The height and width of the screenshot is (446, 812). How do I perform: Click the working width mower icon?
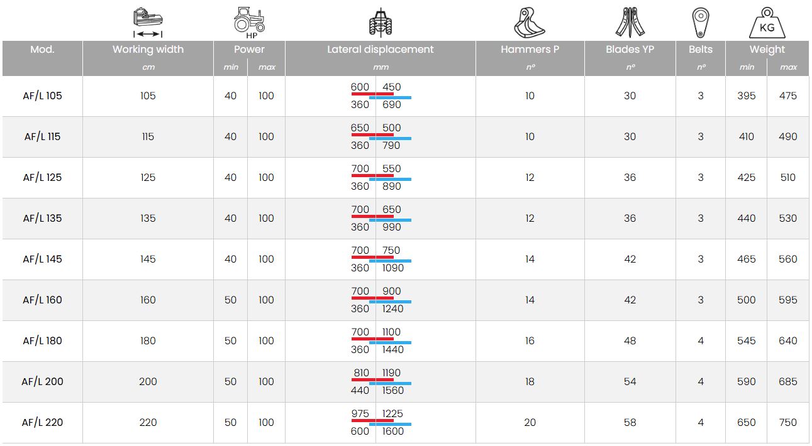(148, 23)
